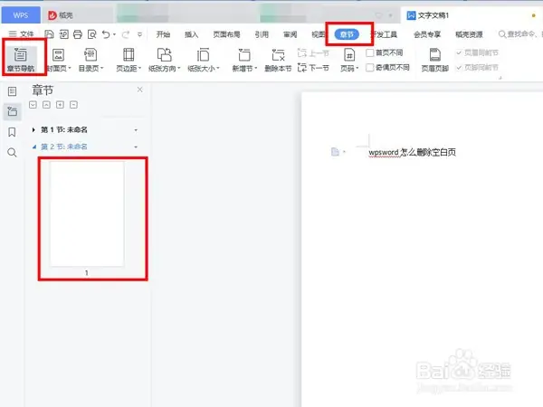Viewport: 543px width, 407px height.
Task: Switch to the References (引用) tab
Action: (x=262, y=34)
